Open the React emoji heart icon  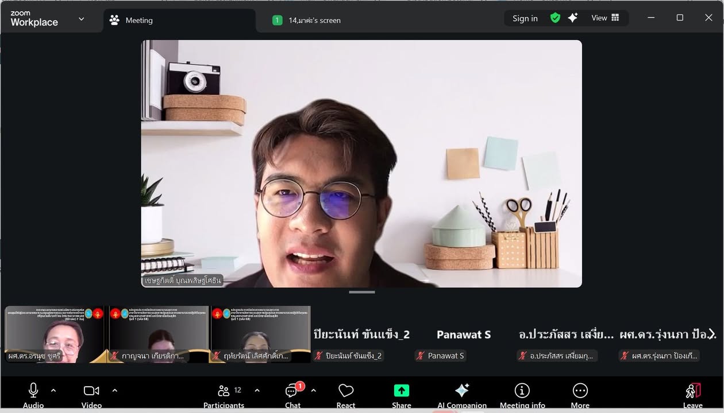346,391
